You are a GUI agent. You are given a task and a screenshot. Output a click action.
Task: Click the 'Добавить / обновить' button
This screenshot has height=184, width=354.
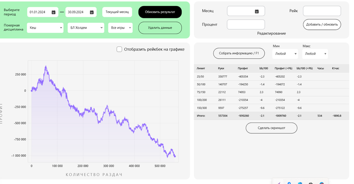pyautogui.click(x=322, y=25)
